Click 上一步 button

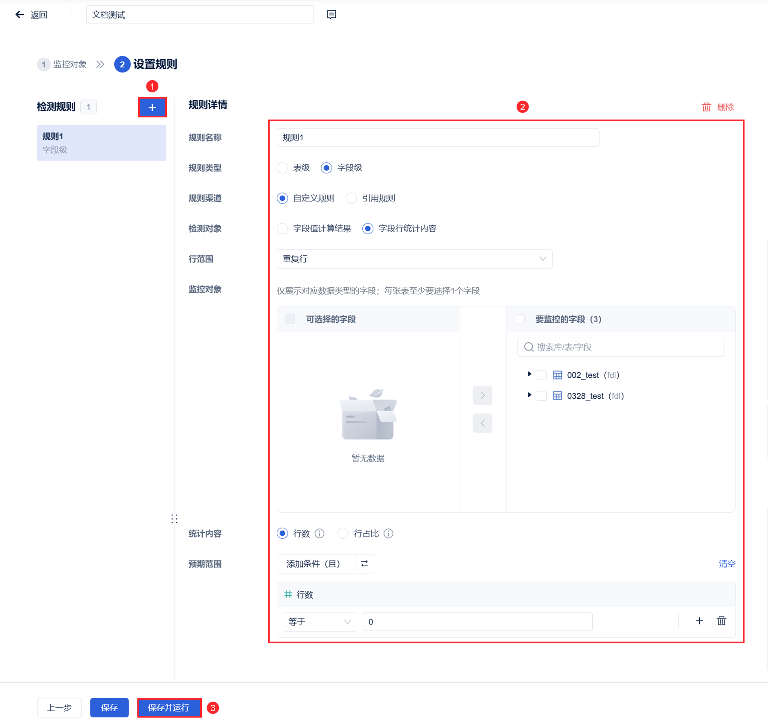(x=59, y=708)
